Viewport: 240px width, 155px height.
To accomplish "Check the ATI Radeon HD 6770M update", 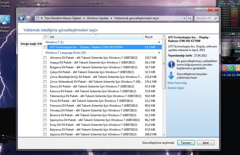I will (45, 47).
